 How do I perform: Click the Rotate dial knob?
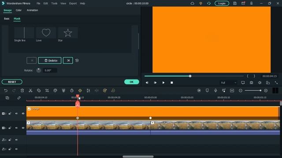[38, 70]
